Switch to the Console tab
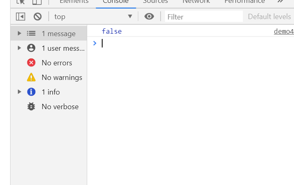 click(x=116, y=2)
